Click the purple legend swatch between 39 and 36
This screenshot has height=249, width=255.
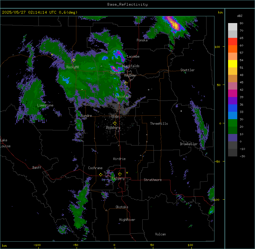233,101
